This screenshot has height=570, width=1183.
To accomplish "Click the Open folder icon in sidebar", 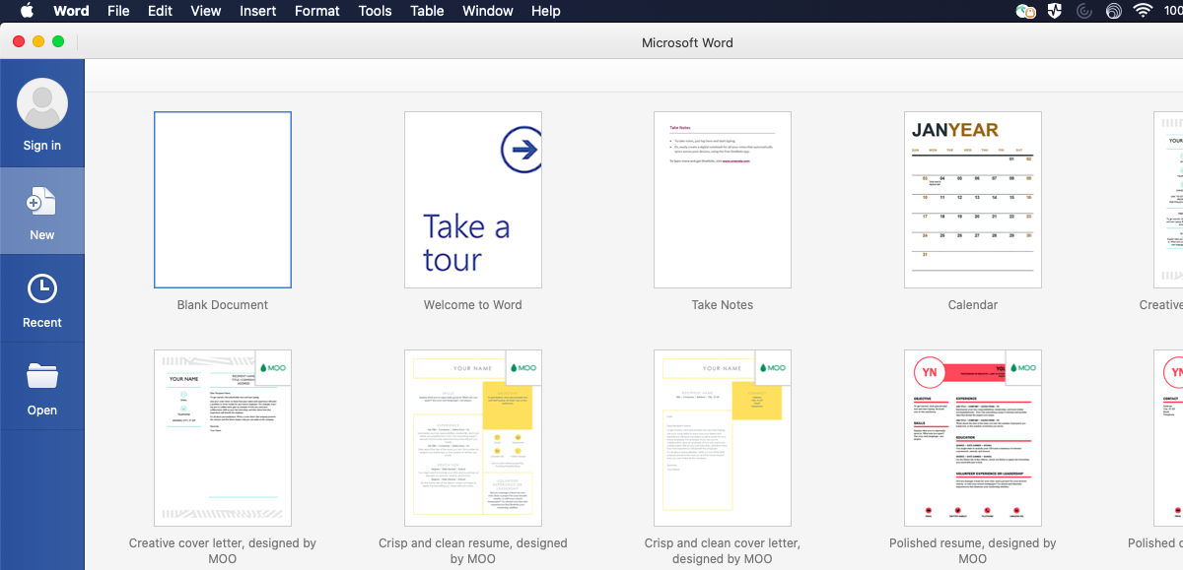I will point(42,376).
